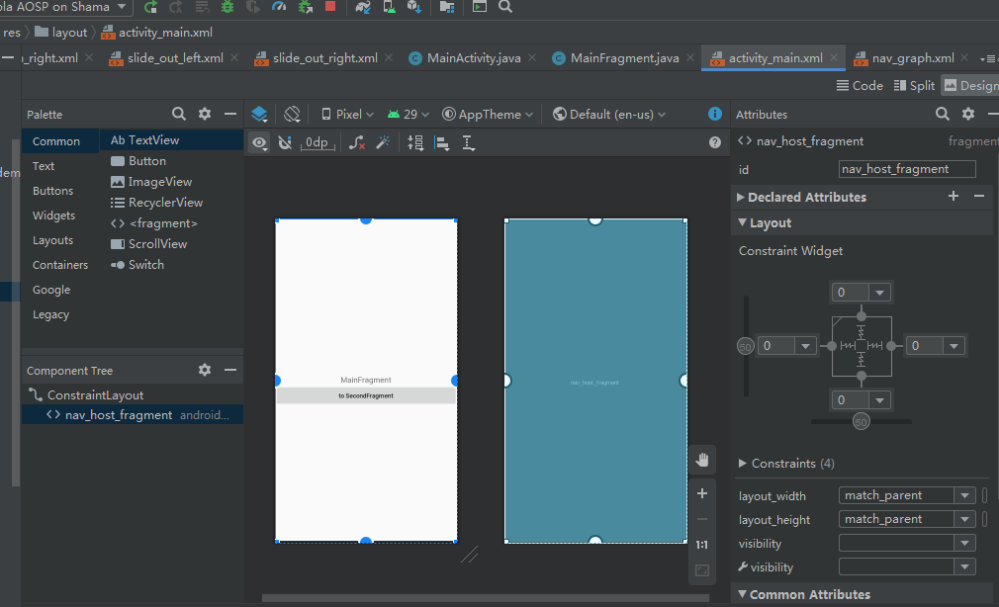Clear all constraints in the layout toolbar
Image resolution: width=999 pixels, height=607 pixels.
tap(357, 142)
